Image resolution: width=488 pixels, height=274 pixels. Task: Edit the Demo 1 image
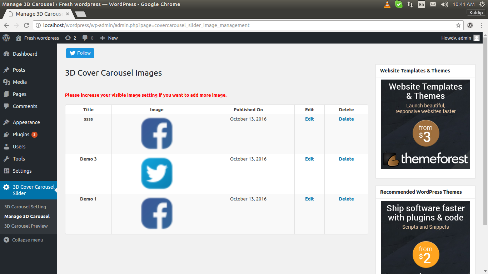pos(309,199)
